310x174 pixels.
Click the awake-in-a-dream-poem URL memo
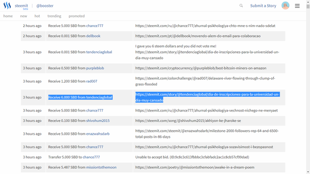195,167
